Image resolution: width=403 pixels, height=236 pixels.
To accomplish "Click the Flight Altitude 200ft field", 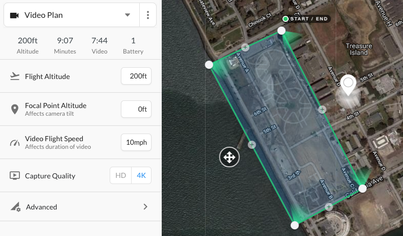I will 136,76.
